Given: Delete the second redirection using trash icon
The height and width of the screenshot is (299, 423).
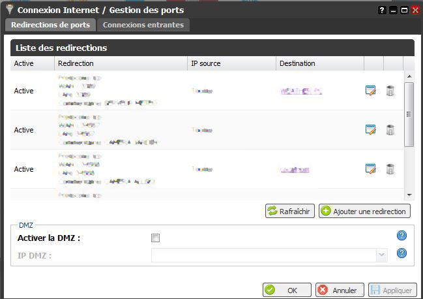Looking at the screenshot, I should (x=390, y=130).
